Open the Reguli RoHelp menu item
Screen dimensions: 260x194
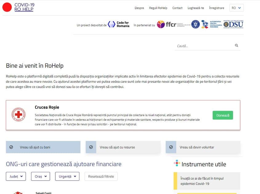click(x=158, y=8)
